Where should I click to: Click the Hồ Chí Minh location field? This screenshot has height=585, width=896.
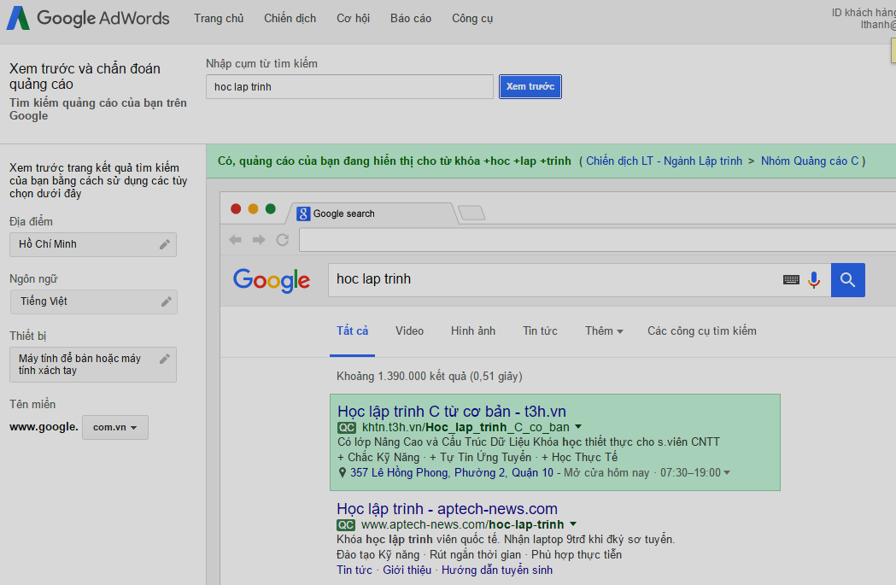click(93, 244)
